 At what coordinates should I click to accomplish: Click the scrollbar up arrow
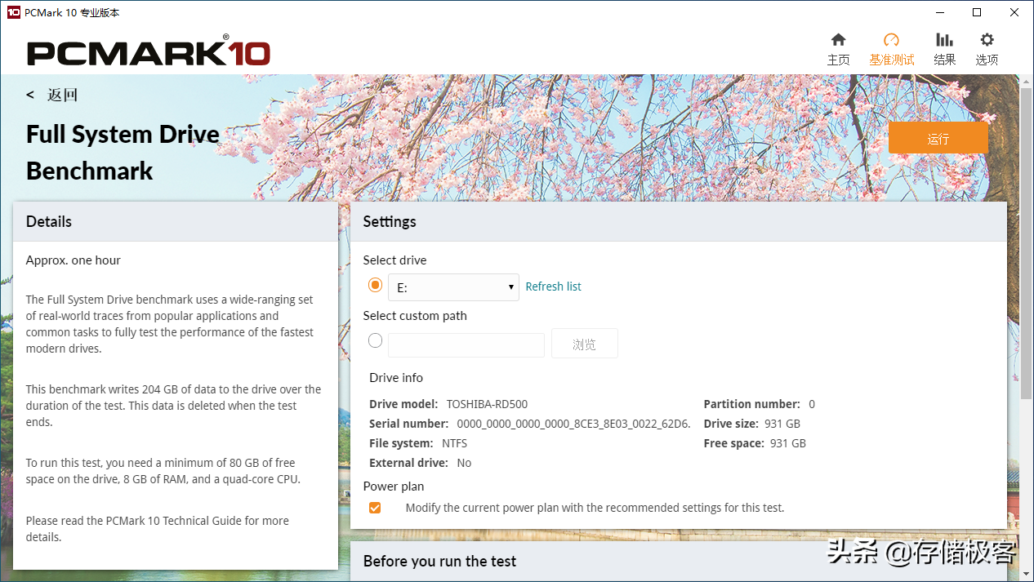1027,80
